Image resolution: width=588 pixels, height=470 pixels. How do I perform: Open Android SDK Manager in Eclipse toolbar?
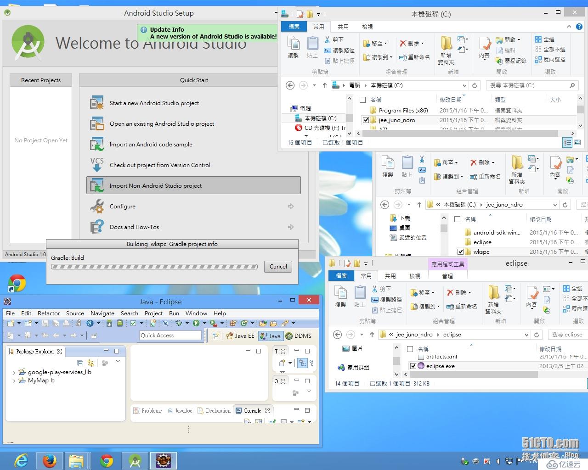[109, 323]
